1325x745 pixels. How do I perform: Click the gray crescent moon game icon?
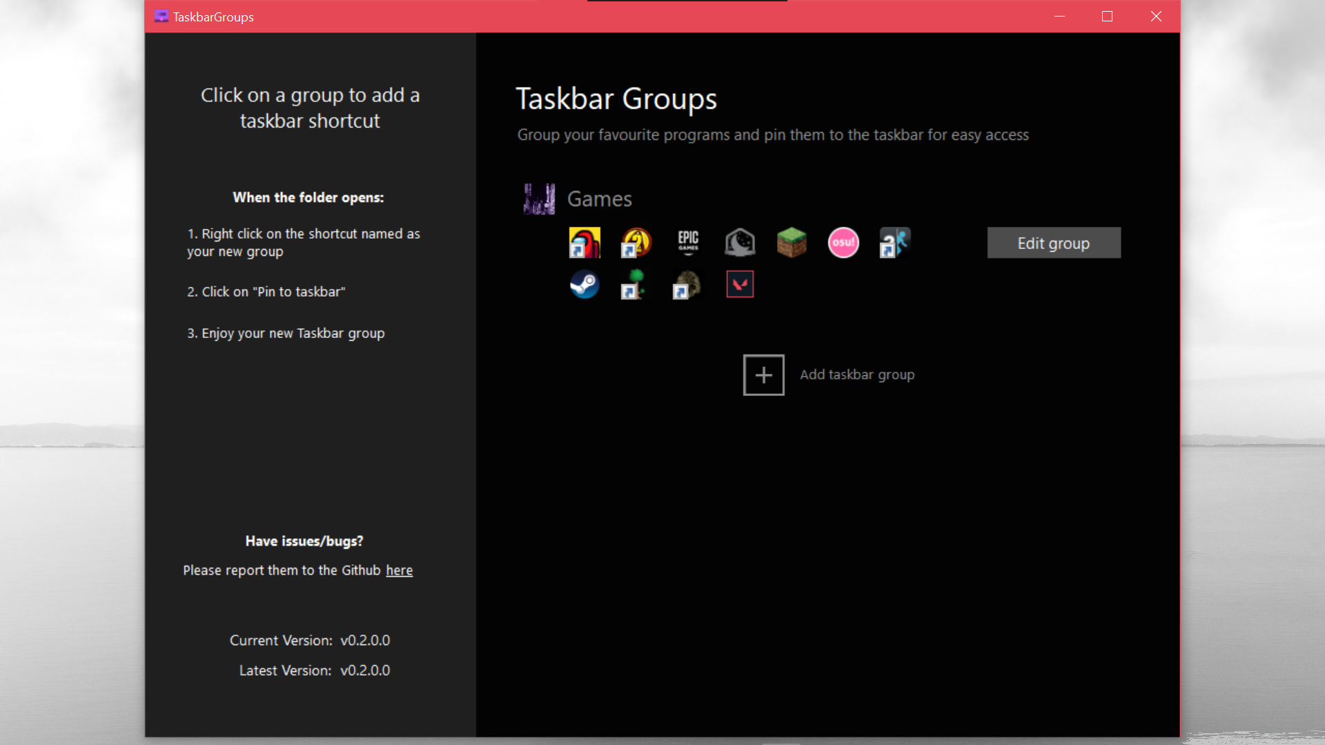pyautogui.click(x=740, y=243)
